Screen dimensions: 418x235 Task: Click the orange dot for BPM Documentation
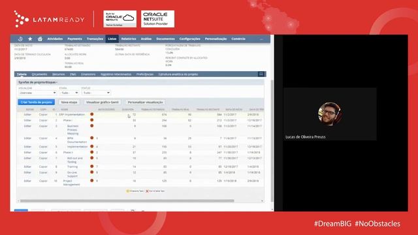[91, 138]
